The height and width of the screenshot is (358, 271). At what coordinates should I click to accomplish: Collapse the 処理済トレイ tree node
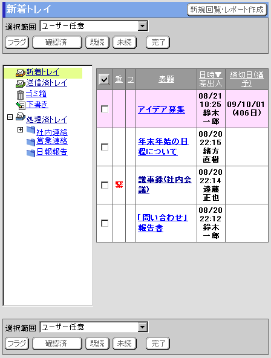10,117
